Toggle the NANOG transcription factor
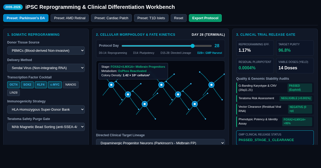 (x=71, y=85)
